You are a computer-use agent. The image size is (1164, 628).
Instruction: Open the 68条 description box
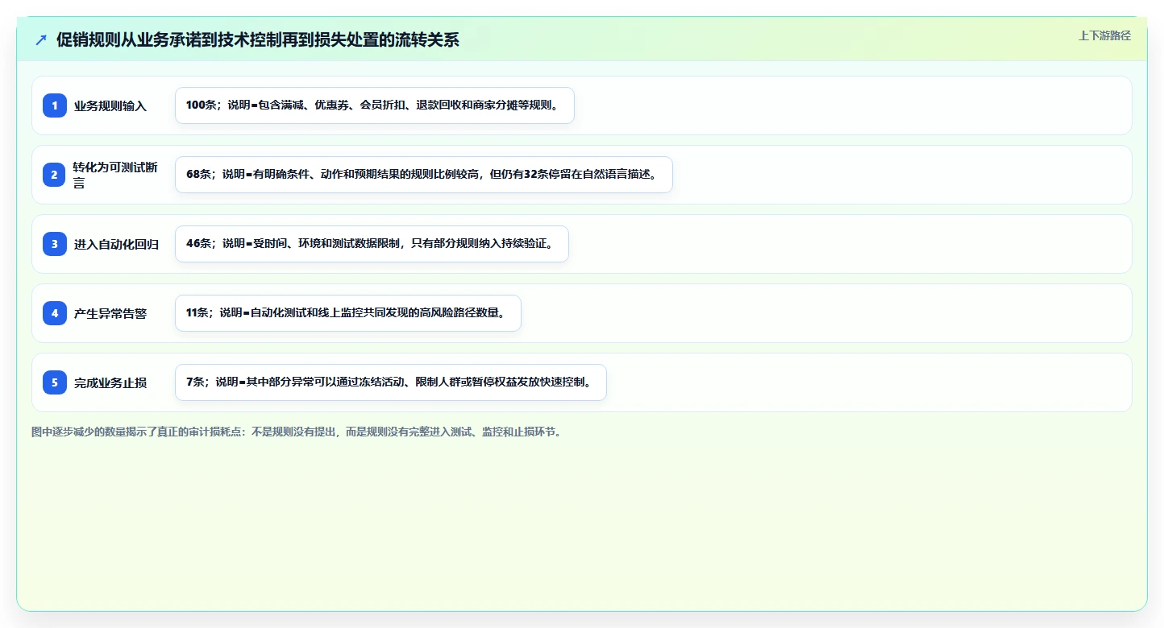click(424, 175)
